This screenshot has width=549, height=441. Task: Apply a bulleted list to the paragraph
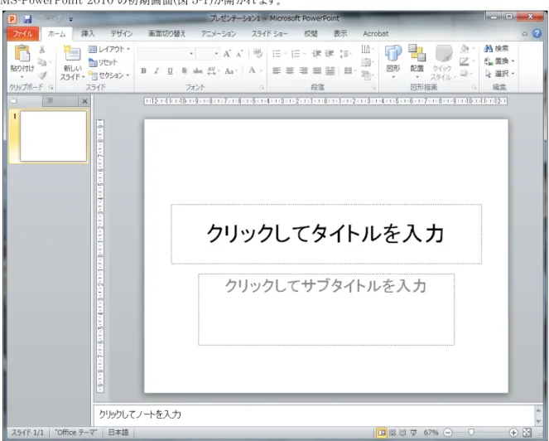(277, 54)
